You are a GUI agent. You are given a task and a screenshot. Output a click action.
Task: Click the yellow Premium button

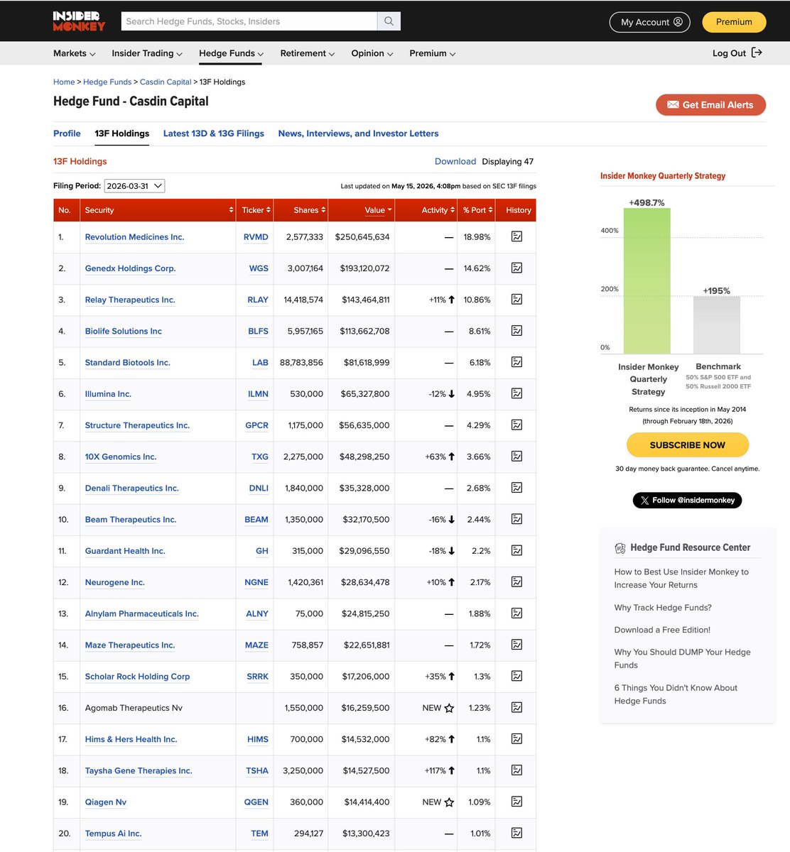[734, 22]
